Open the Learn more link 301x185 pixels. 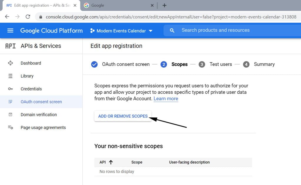point(166,99)
